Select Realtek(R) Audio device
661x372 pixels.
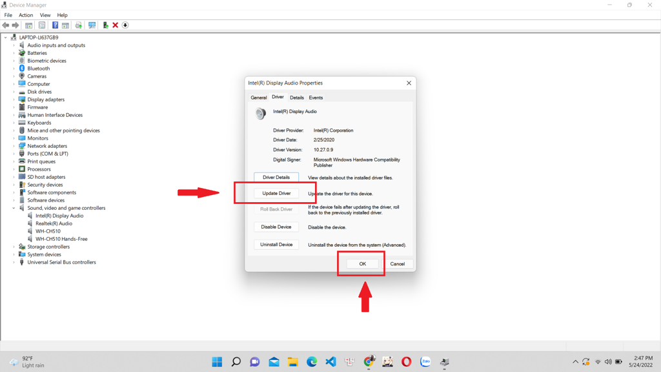tap(54, 223)
